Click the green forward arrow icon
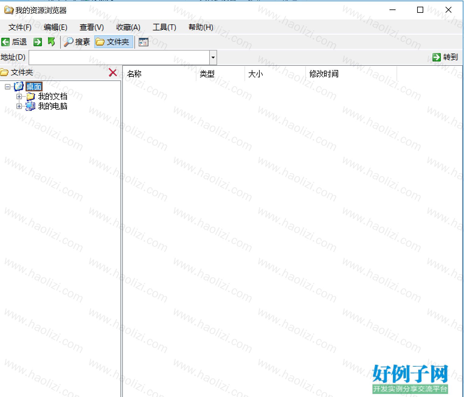This screenshot has height=397, width=464. click(38, 42)
